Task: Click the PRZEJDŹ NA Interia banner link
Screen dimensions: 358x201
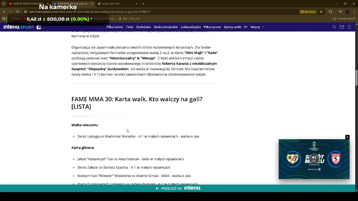Action: pyautogui.click(x=178, y=188)
